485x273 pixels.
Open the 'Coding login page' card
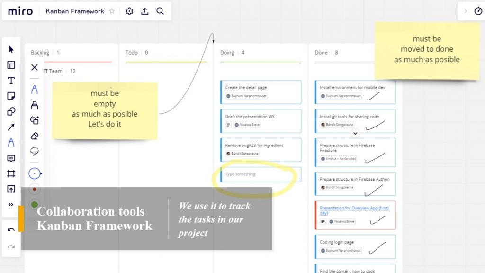(355, 246)
